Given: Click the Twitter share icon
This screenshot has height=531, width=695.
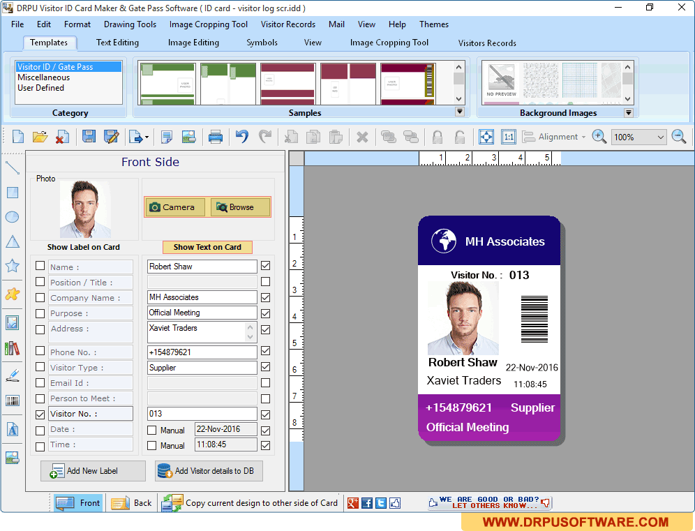Looking at the screenshot, I should pos(381,503).
